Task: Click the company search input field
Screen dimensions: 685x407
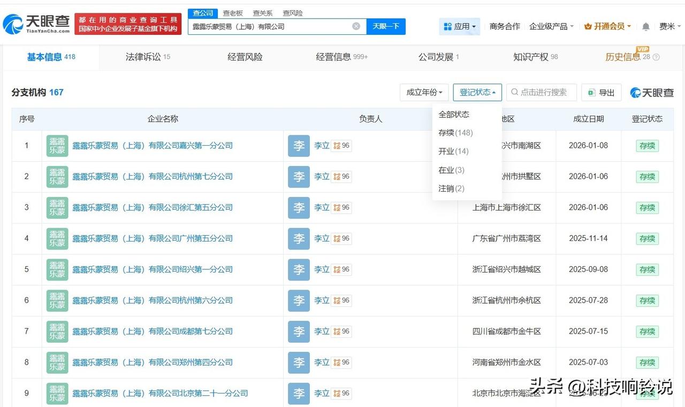Action: [x=268, y=26]
